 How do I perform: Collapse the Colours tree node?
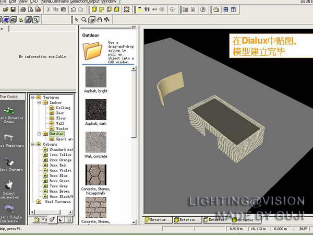32,144
